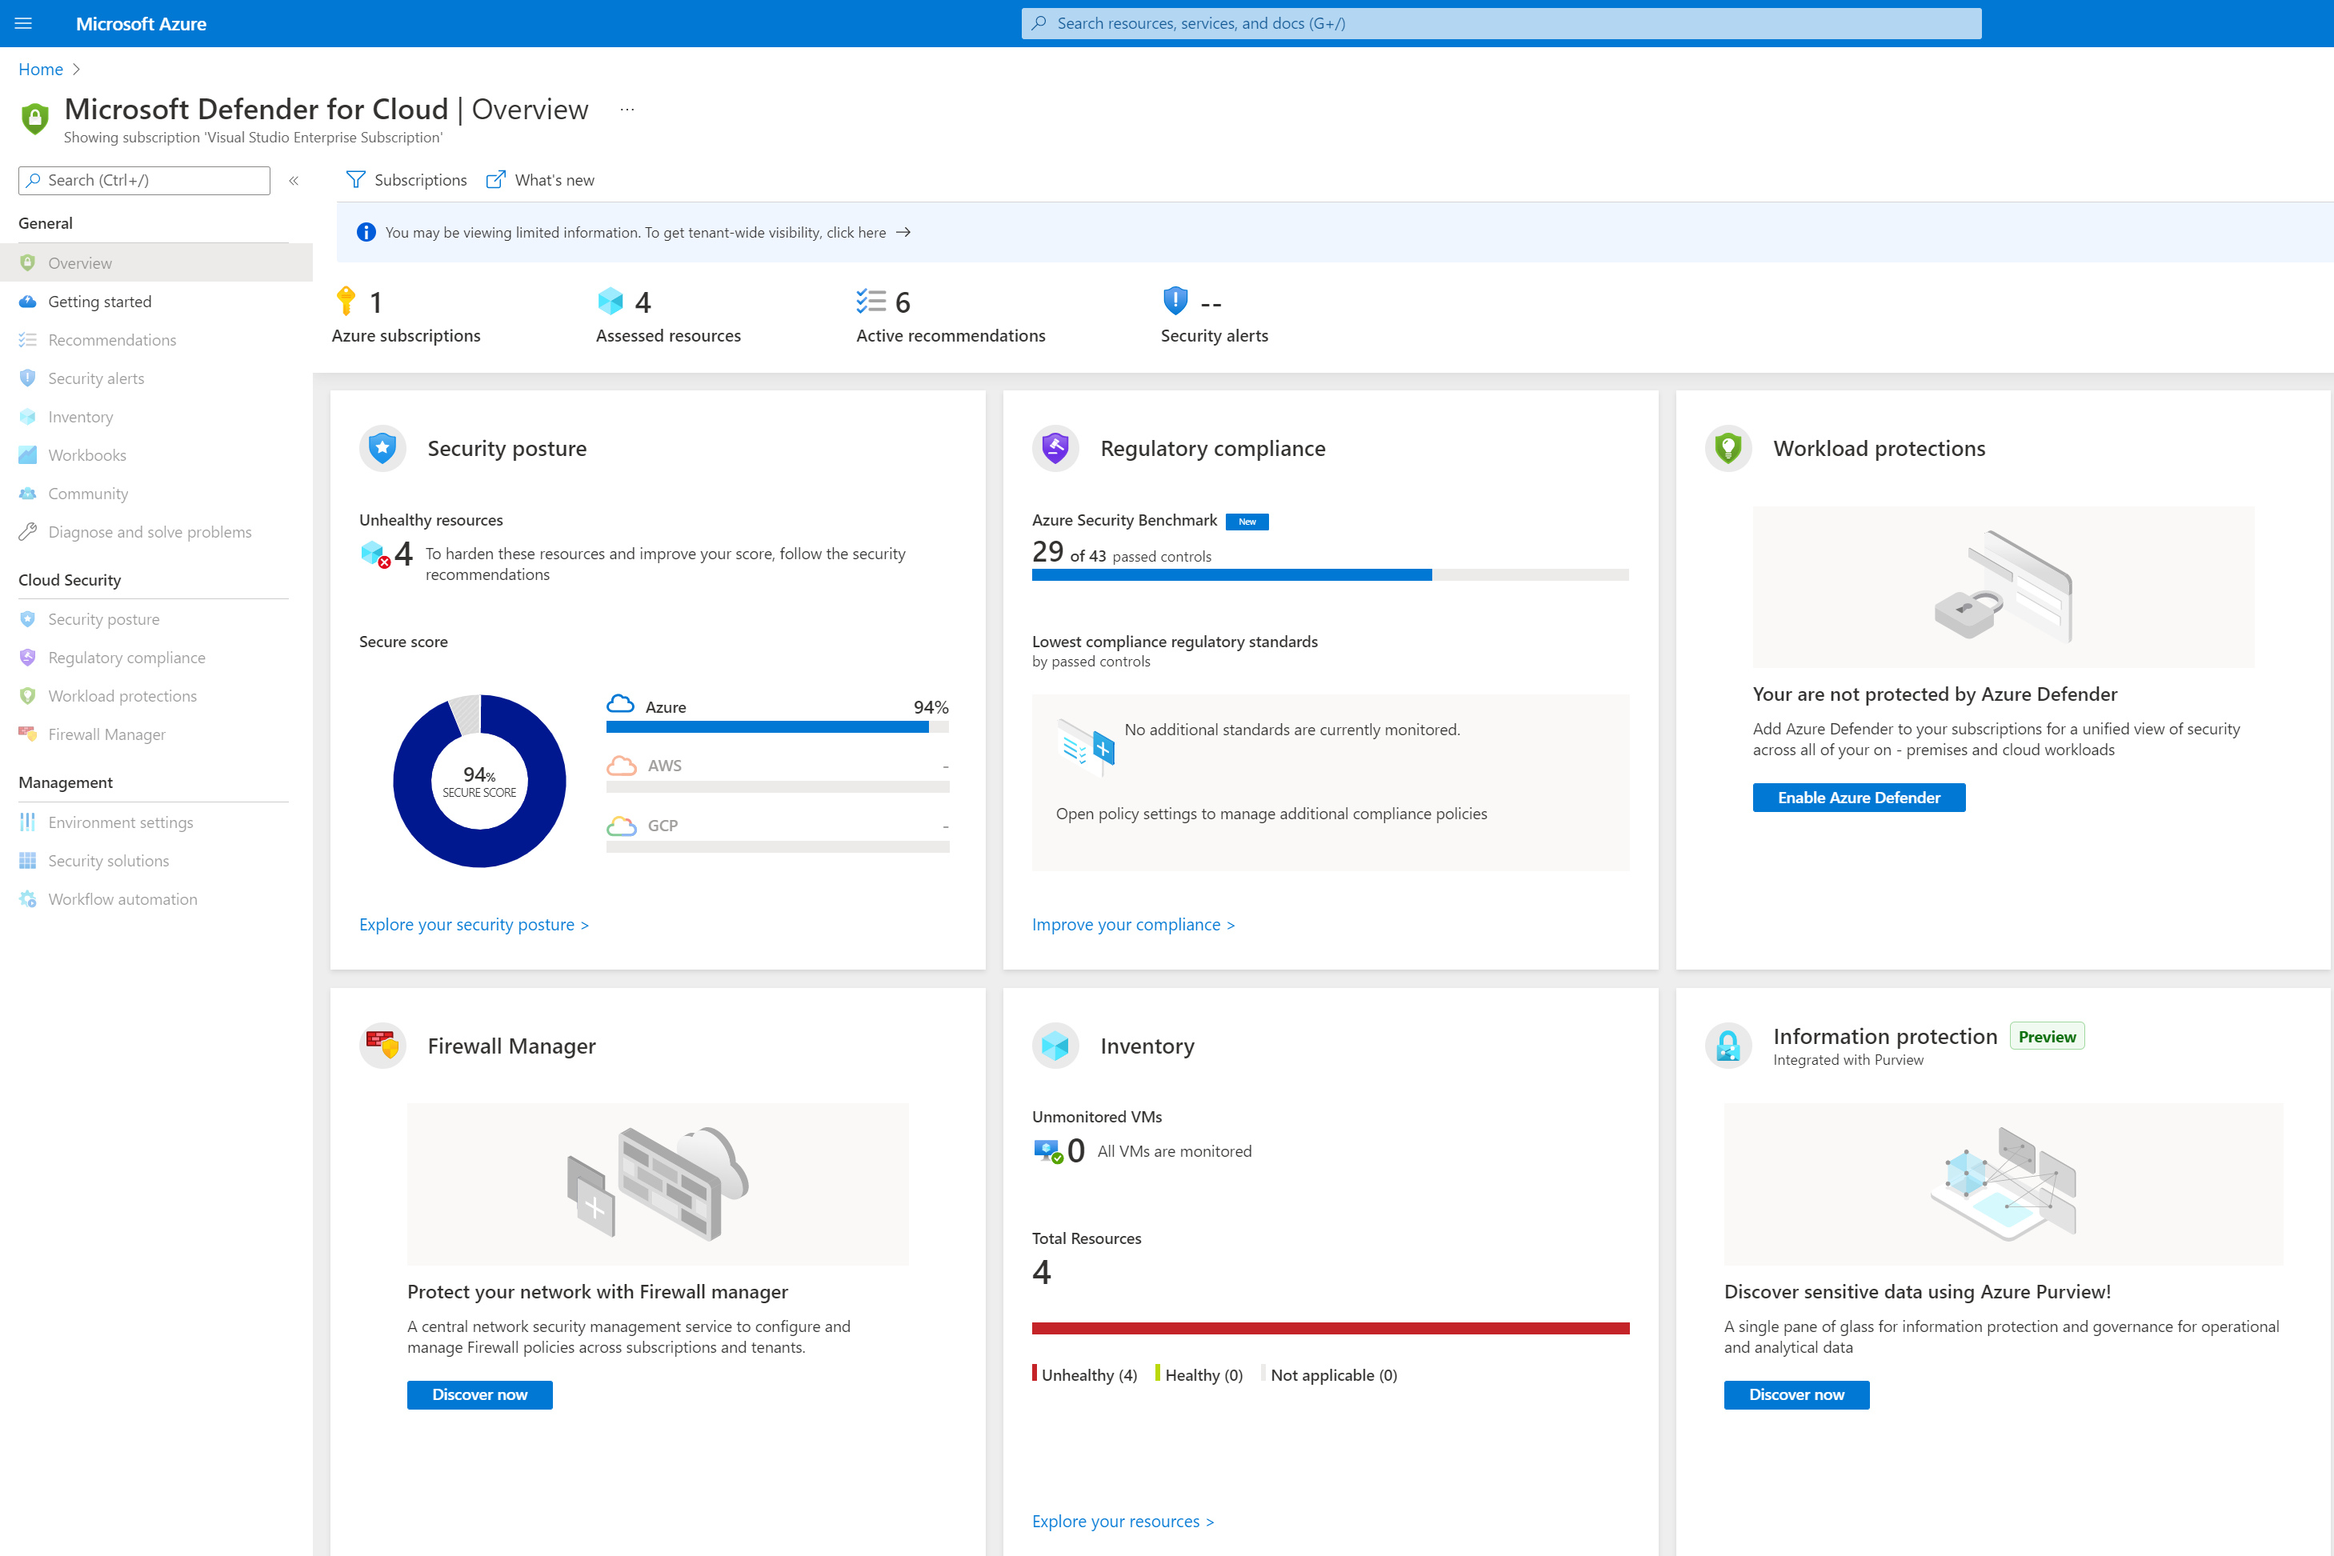2334x1556 pixels.
Task: Select the Regulatory compliance sidebar icon
Action: [28, 657]
